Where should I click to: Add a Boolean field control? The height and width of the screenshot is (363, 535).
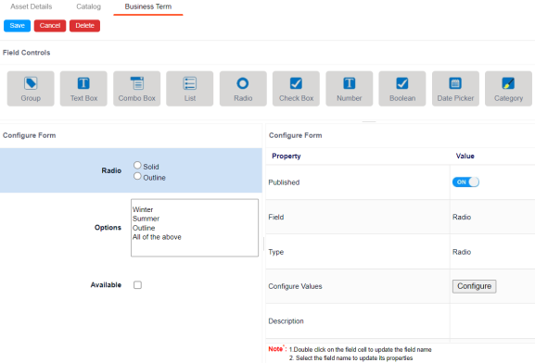402,89
